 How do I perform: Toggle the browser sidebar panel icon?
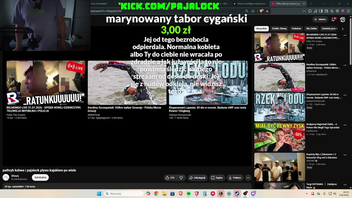[321, 11]
